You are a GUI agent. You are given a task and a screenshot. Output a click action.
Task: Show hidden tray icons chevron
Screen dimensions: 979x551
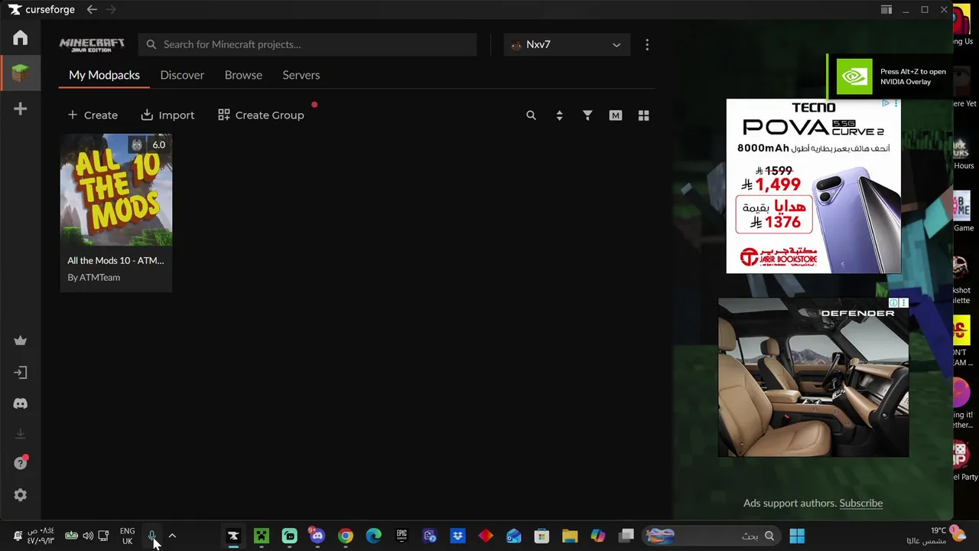pyautogui.click(x=172, y=536)
